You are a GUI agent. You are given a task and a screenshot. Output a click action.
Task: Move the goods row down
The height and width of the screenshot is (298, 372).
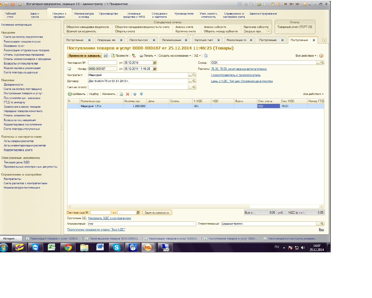tap(142, 94)
